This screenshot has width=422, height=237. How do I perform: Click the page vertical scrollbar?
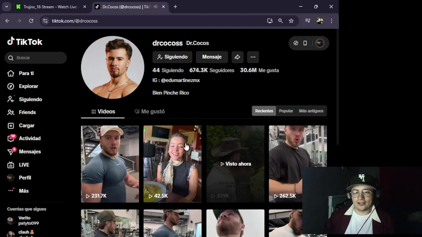[x=337, y=87]
